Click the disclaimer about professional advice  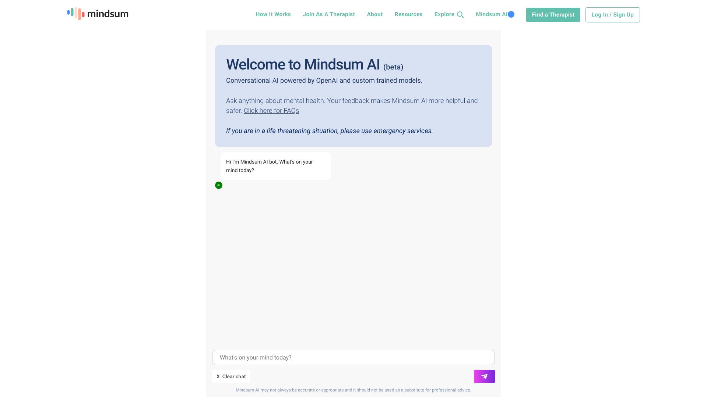(x=353, y=390)
